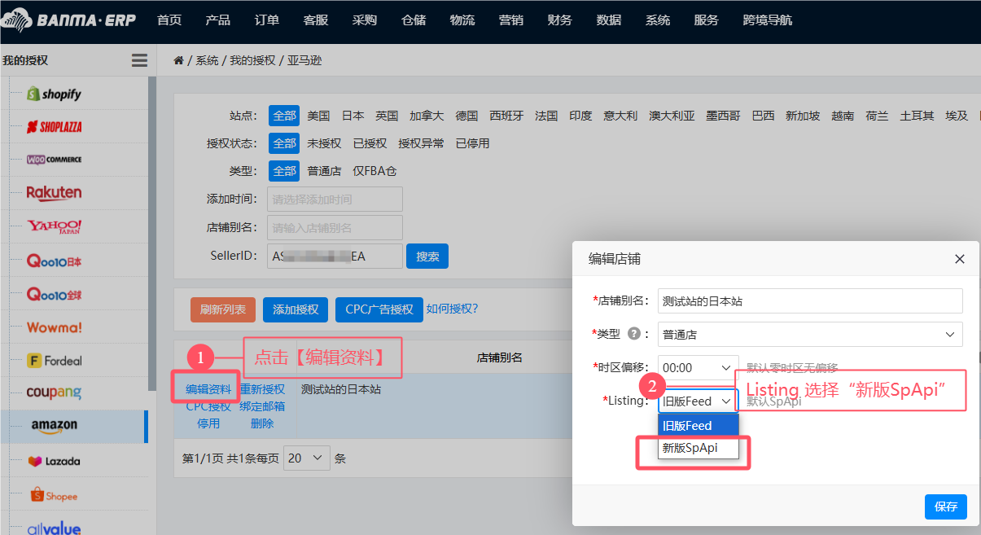
Task: Expand the 时区偏移 00:00 dropdown
Action: coord(698,368)
